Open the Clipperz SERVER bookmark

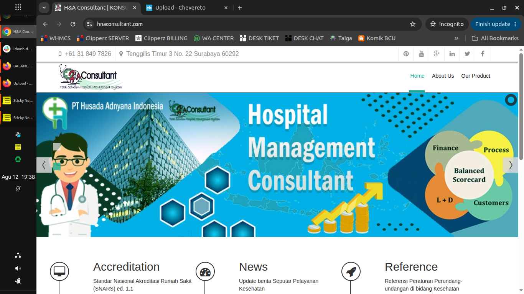click(103, 38)
